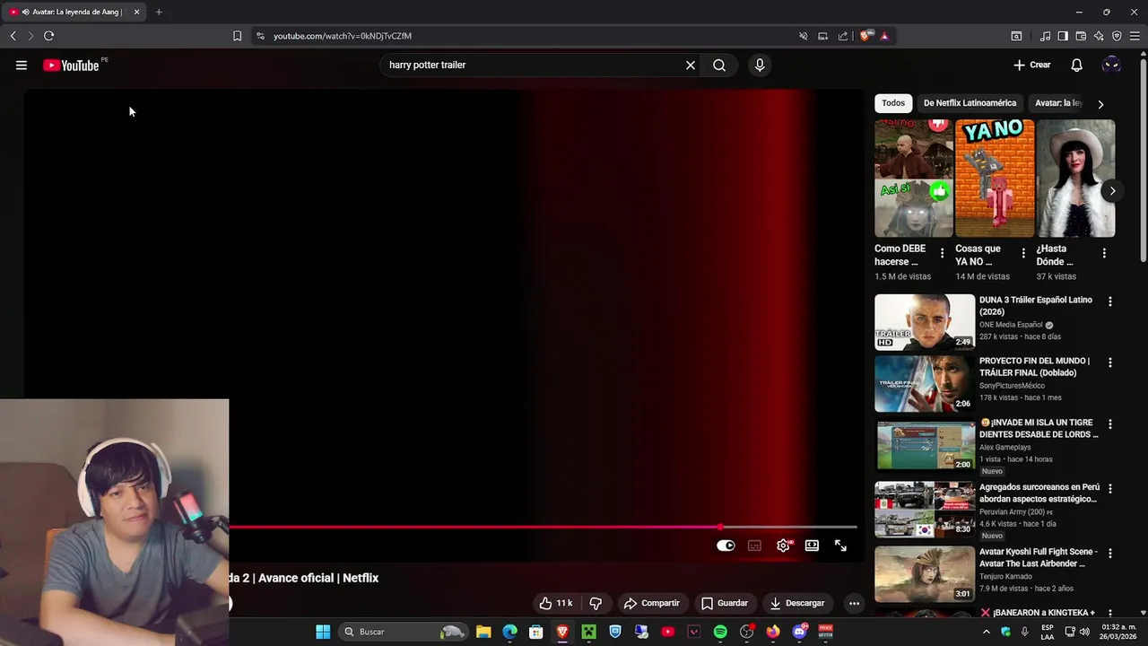The width and height of the screenshot is (1148, 646).
Task: Open options for DUNA 3 Tráiler video
Action: [1110, 302]
